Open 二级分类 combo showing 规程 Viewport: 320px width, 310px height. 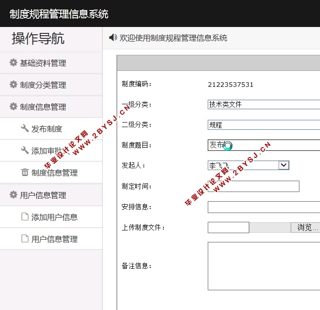pos(264,125)
